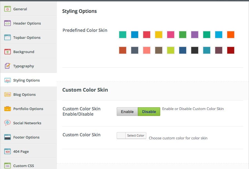Click the General gear icon
The image size is (249, 169).
tap(8, 9)
